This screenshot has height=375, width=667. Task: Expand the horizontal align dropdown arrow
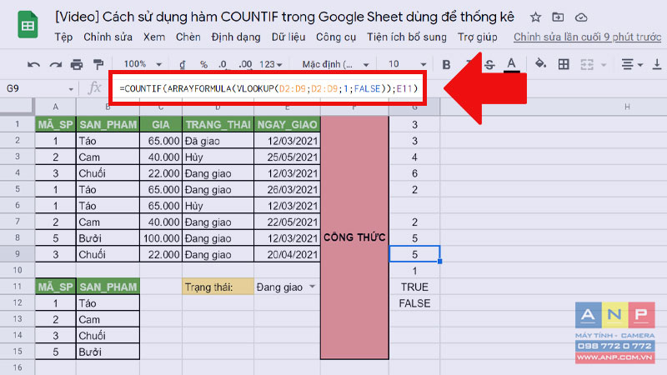coord(639,65)
